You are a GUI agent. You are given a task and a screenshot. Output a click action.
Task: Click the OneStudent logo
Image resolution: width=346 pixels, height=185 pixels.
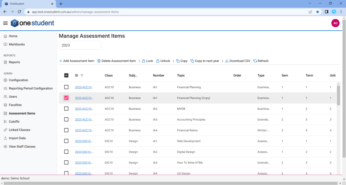point(32,23)
